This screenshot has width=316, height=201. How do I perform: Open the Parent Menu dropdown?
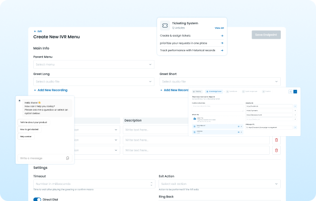coord(94,64)
